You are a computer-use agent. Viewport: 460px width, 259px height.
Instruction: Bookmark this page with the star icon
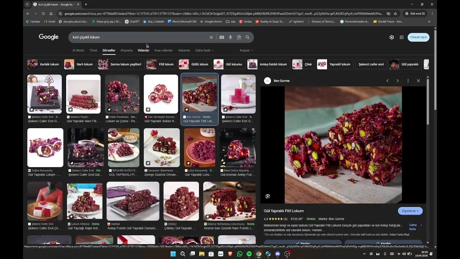coord(395,14)
